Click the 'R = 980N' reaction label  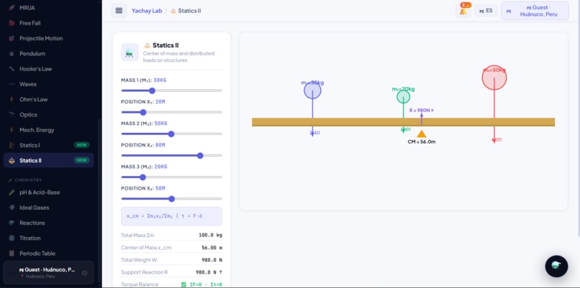coord(421,110)
